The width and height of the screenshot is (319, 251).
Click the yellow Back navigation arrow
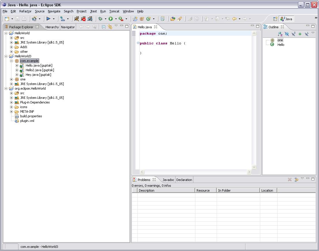(234, 19)
